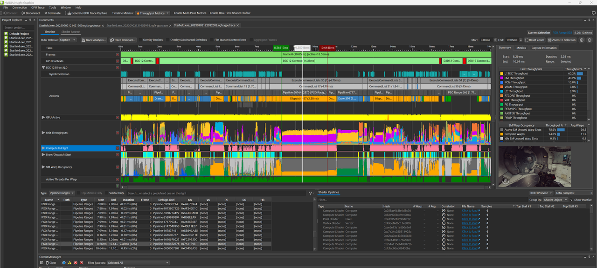Click the zoom out minus icon
This screenshot has width=597, height=268.
(x=589, y=40)
